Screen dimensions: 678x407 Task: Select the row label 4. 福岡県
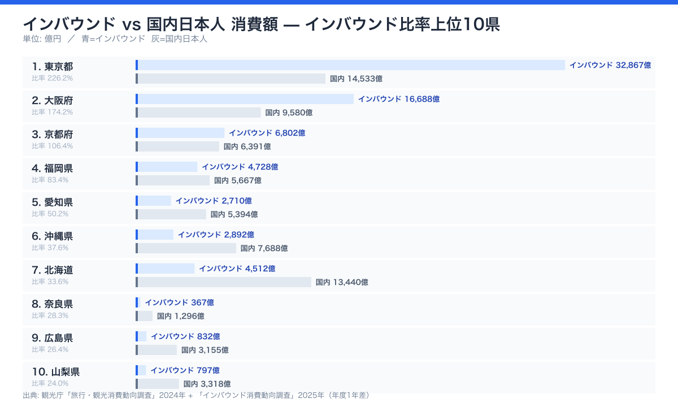53,168
